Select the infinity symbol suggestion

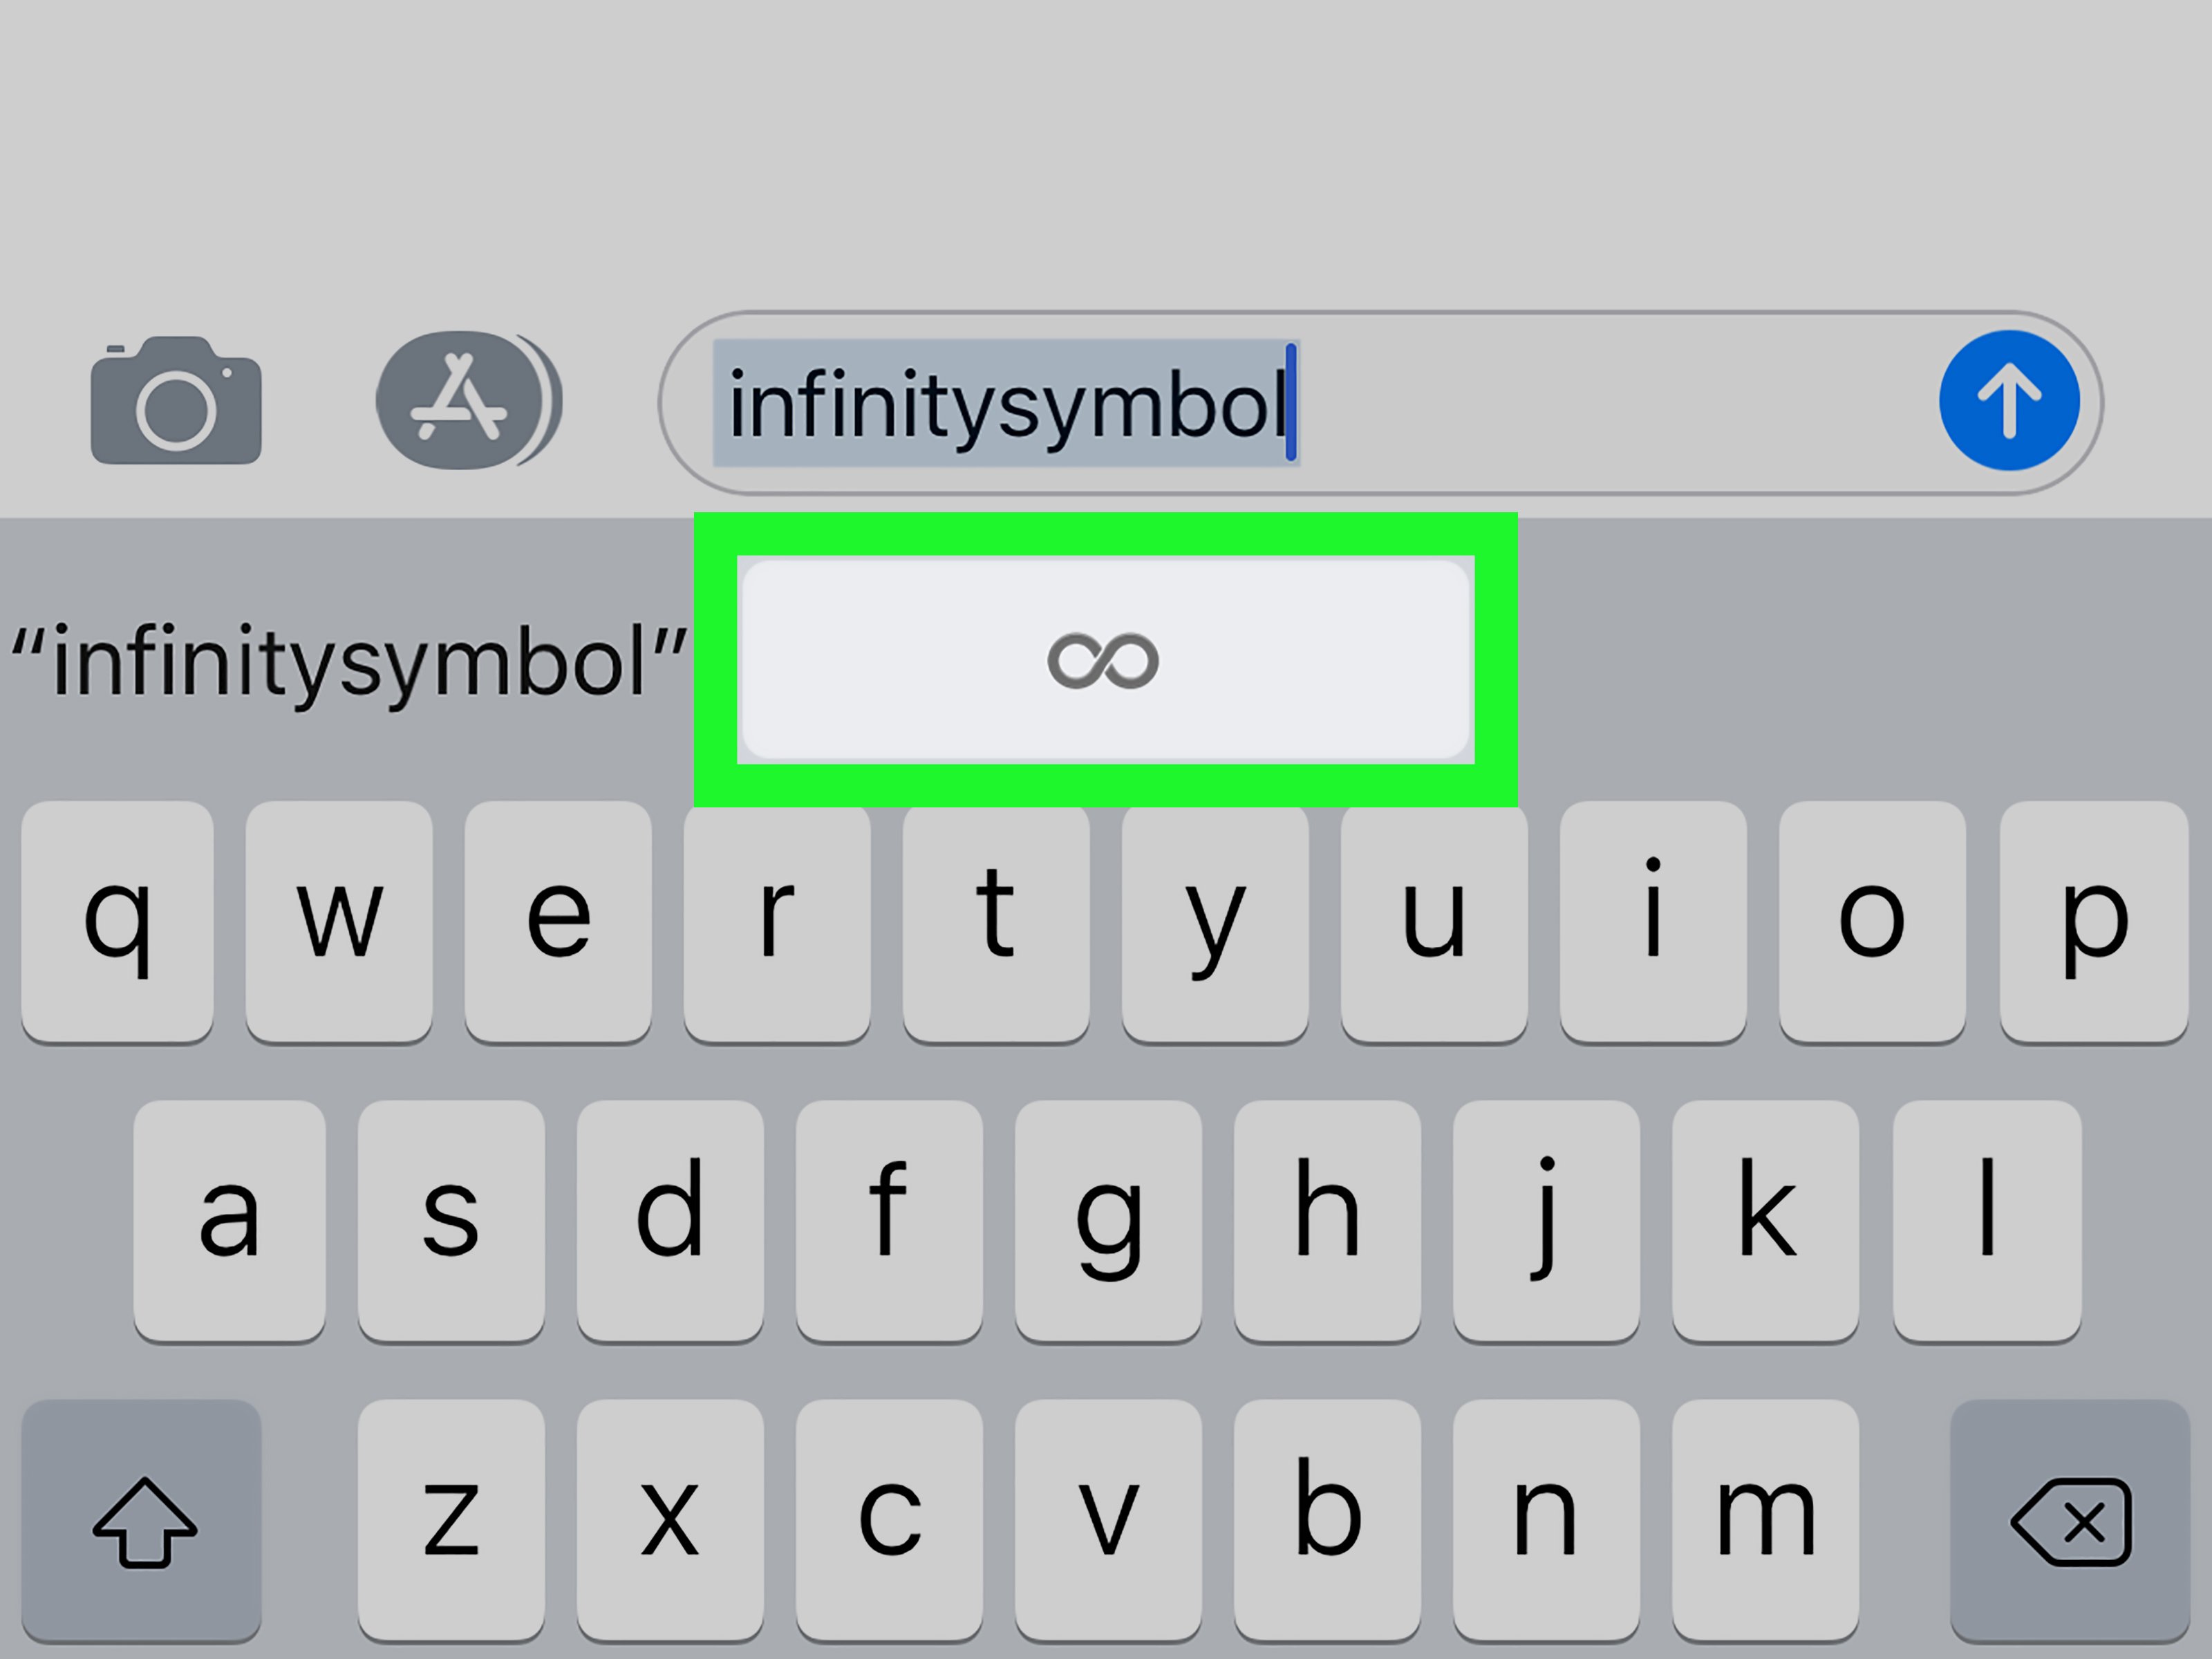[x=1105, y=660]
